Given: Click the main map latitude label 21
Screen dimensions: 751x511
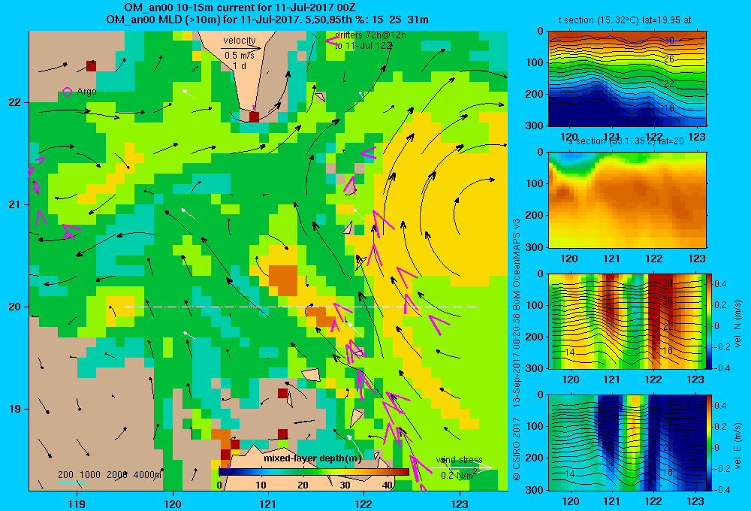Looking at the screenshot, I should tap(15, 204).
